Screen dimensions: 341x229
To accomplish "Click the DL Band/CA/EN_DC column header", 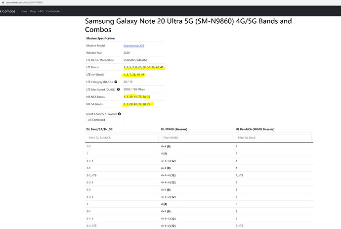I will pyautogui.click(x=99, y=129).
